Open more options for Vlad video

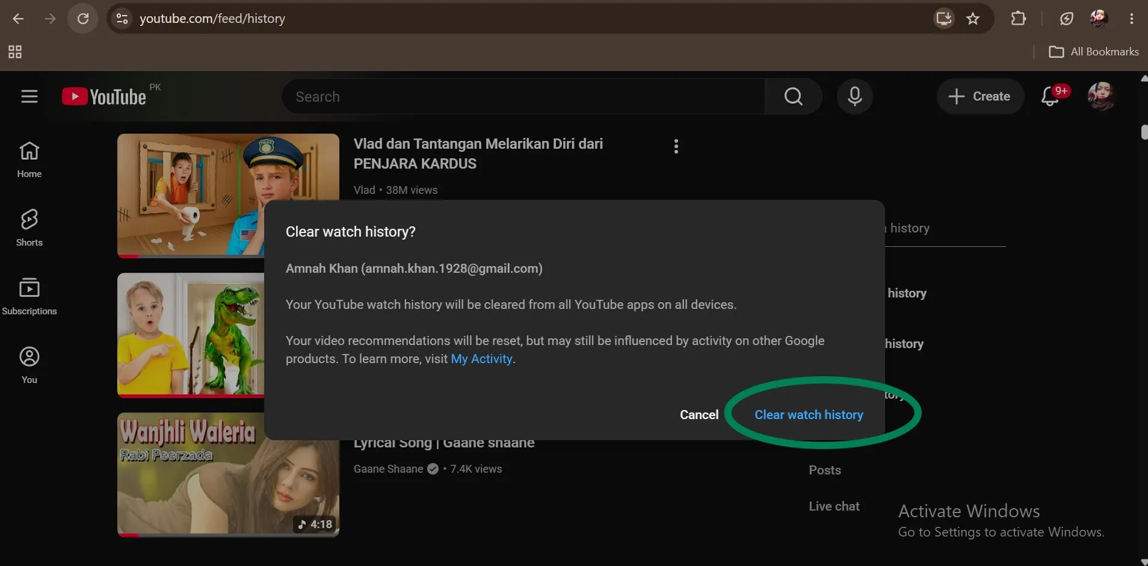(676, 146)
